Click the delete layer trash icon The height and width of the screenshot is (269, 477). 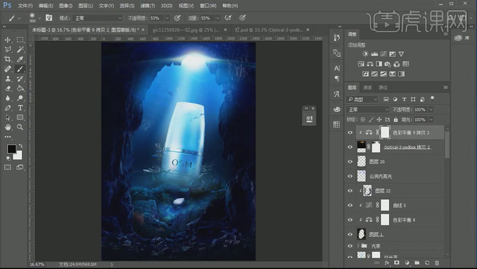[437, 263]
